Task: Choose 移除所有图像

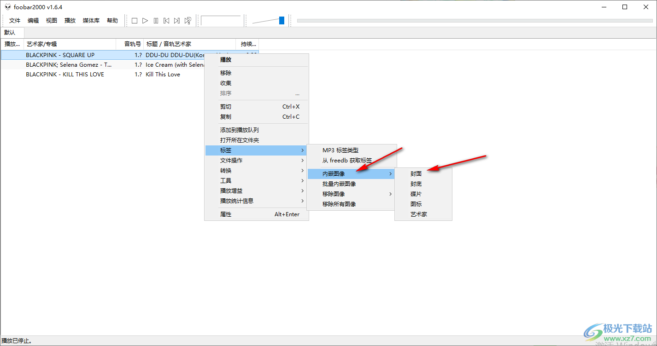Action: click(x=352, y=204)
